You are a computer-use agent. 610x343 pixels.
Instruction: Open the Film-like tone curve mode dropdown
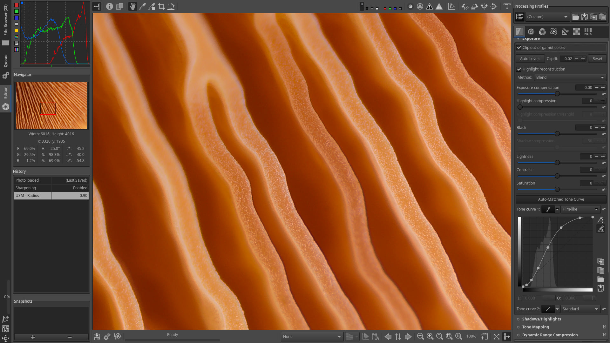click(x=580, y=209)
